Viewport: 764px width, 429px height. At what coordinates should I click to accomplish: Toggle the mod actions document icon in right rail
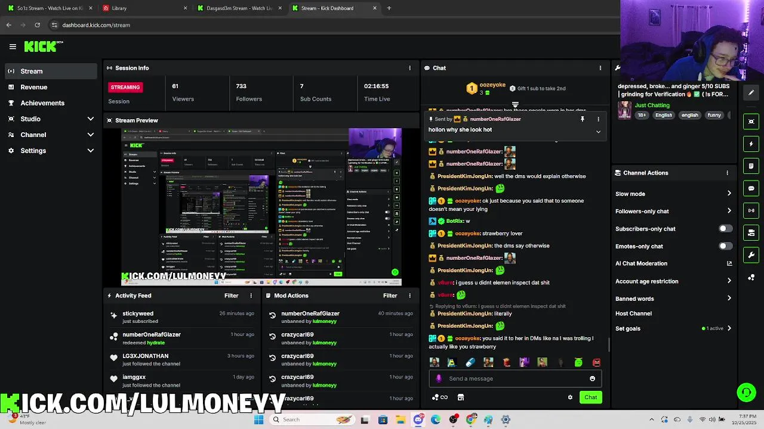click(x=751, y=166)
